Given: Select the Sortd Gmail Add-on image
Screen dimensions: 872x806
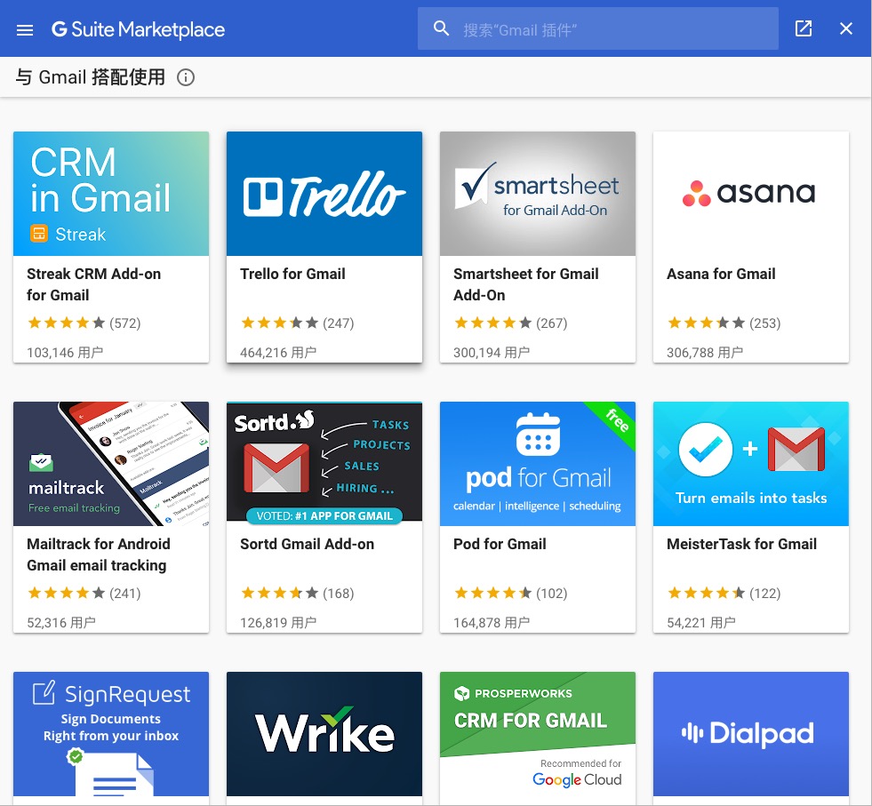Looking at the screenshot, I should tap(324, 463).
